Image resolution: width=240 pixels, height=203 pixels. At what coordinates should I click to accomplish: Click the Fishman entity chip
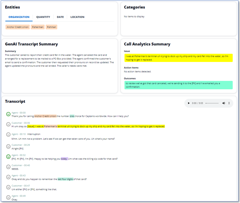(x=51, y=27)
